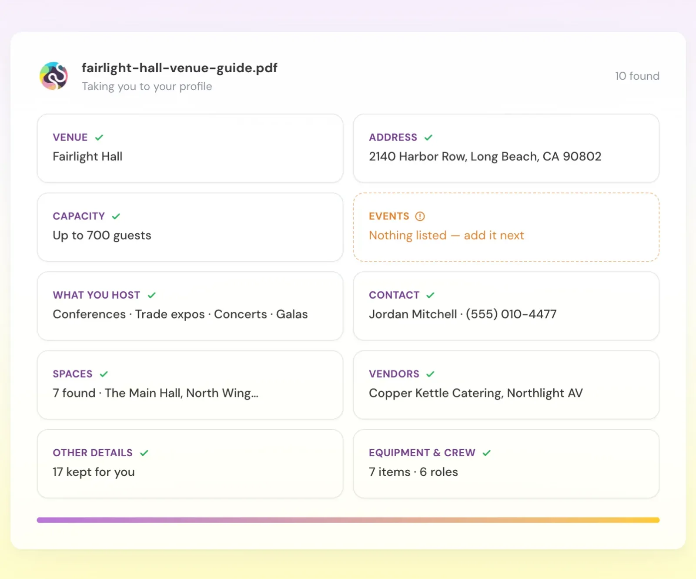Click the orange EVENTS label heading
This screenshot has width=696, height=579.
tap(389, 216)
